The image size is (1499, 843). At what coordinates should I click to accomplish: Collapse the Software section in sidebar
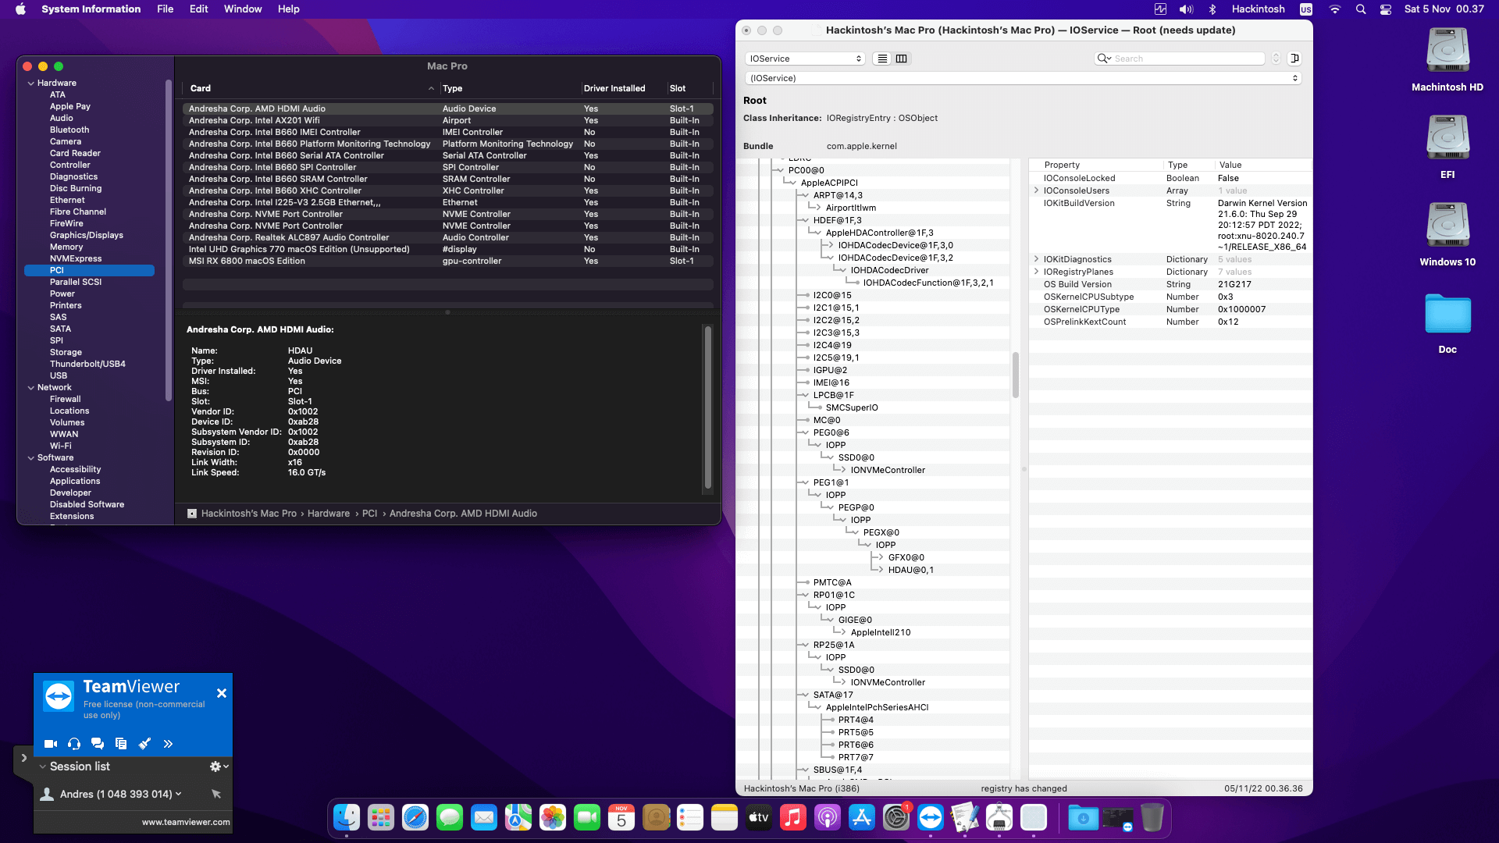(x=30, y=457)
